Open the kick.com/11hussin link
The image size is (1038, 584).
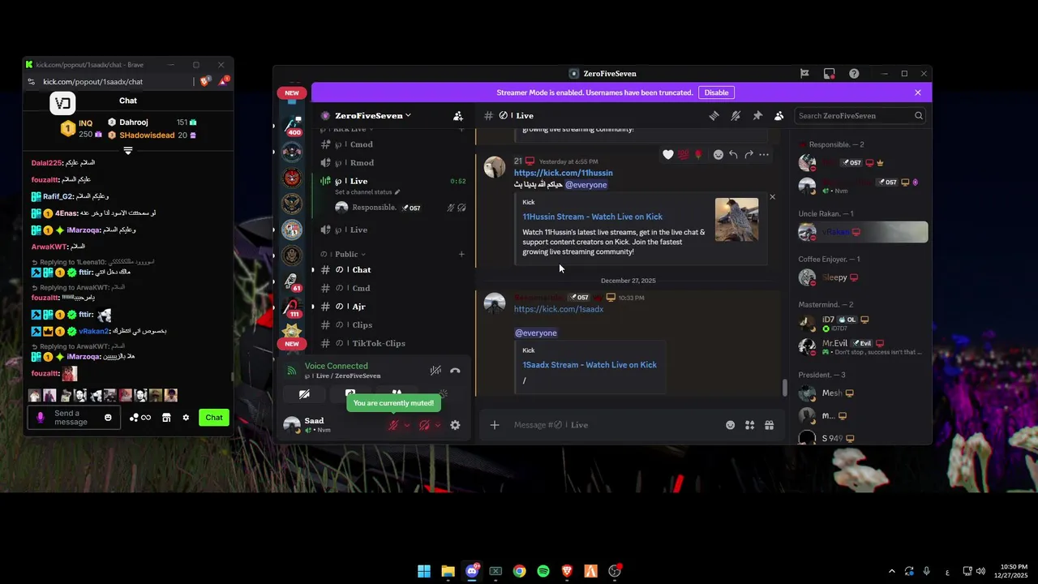pos(564,173)
